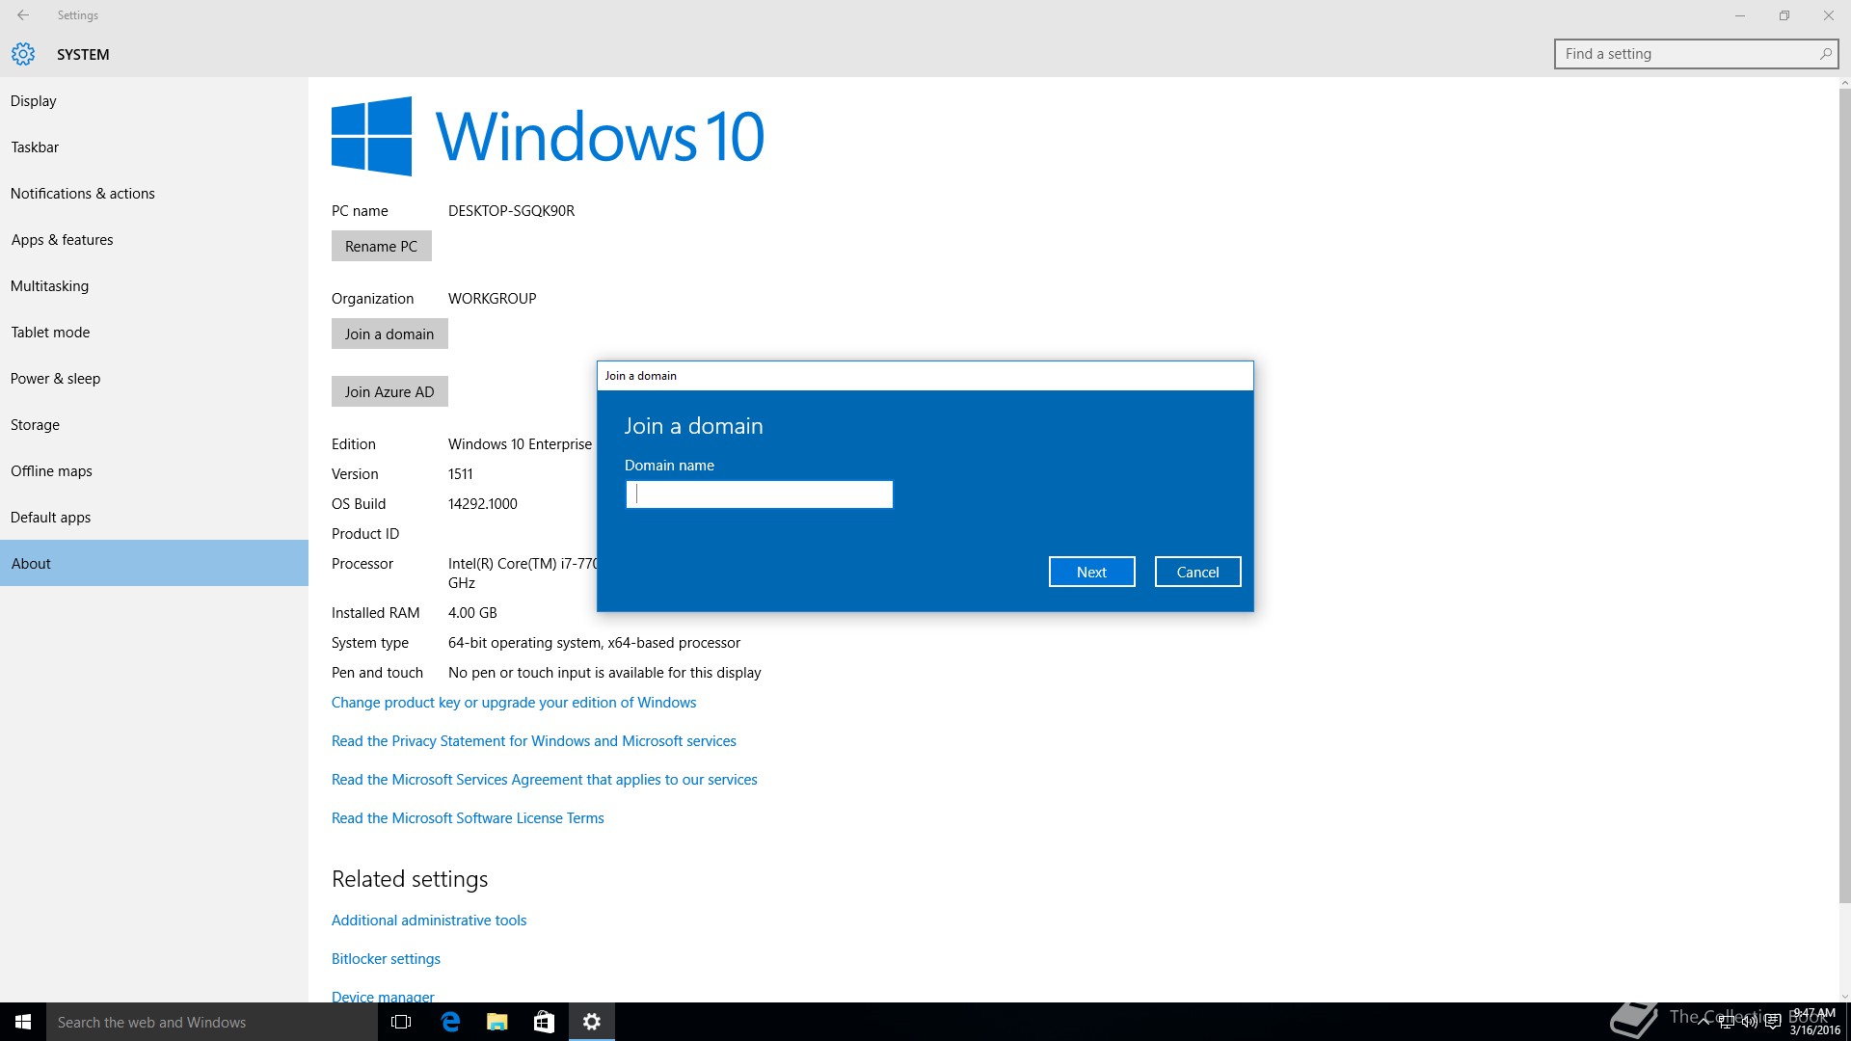1851x1041 pixels.
Task: Select Multitasking in the sidebar
Action: (x=154, y=286)
